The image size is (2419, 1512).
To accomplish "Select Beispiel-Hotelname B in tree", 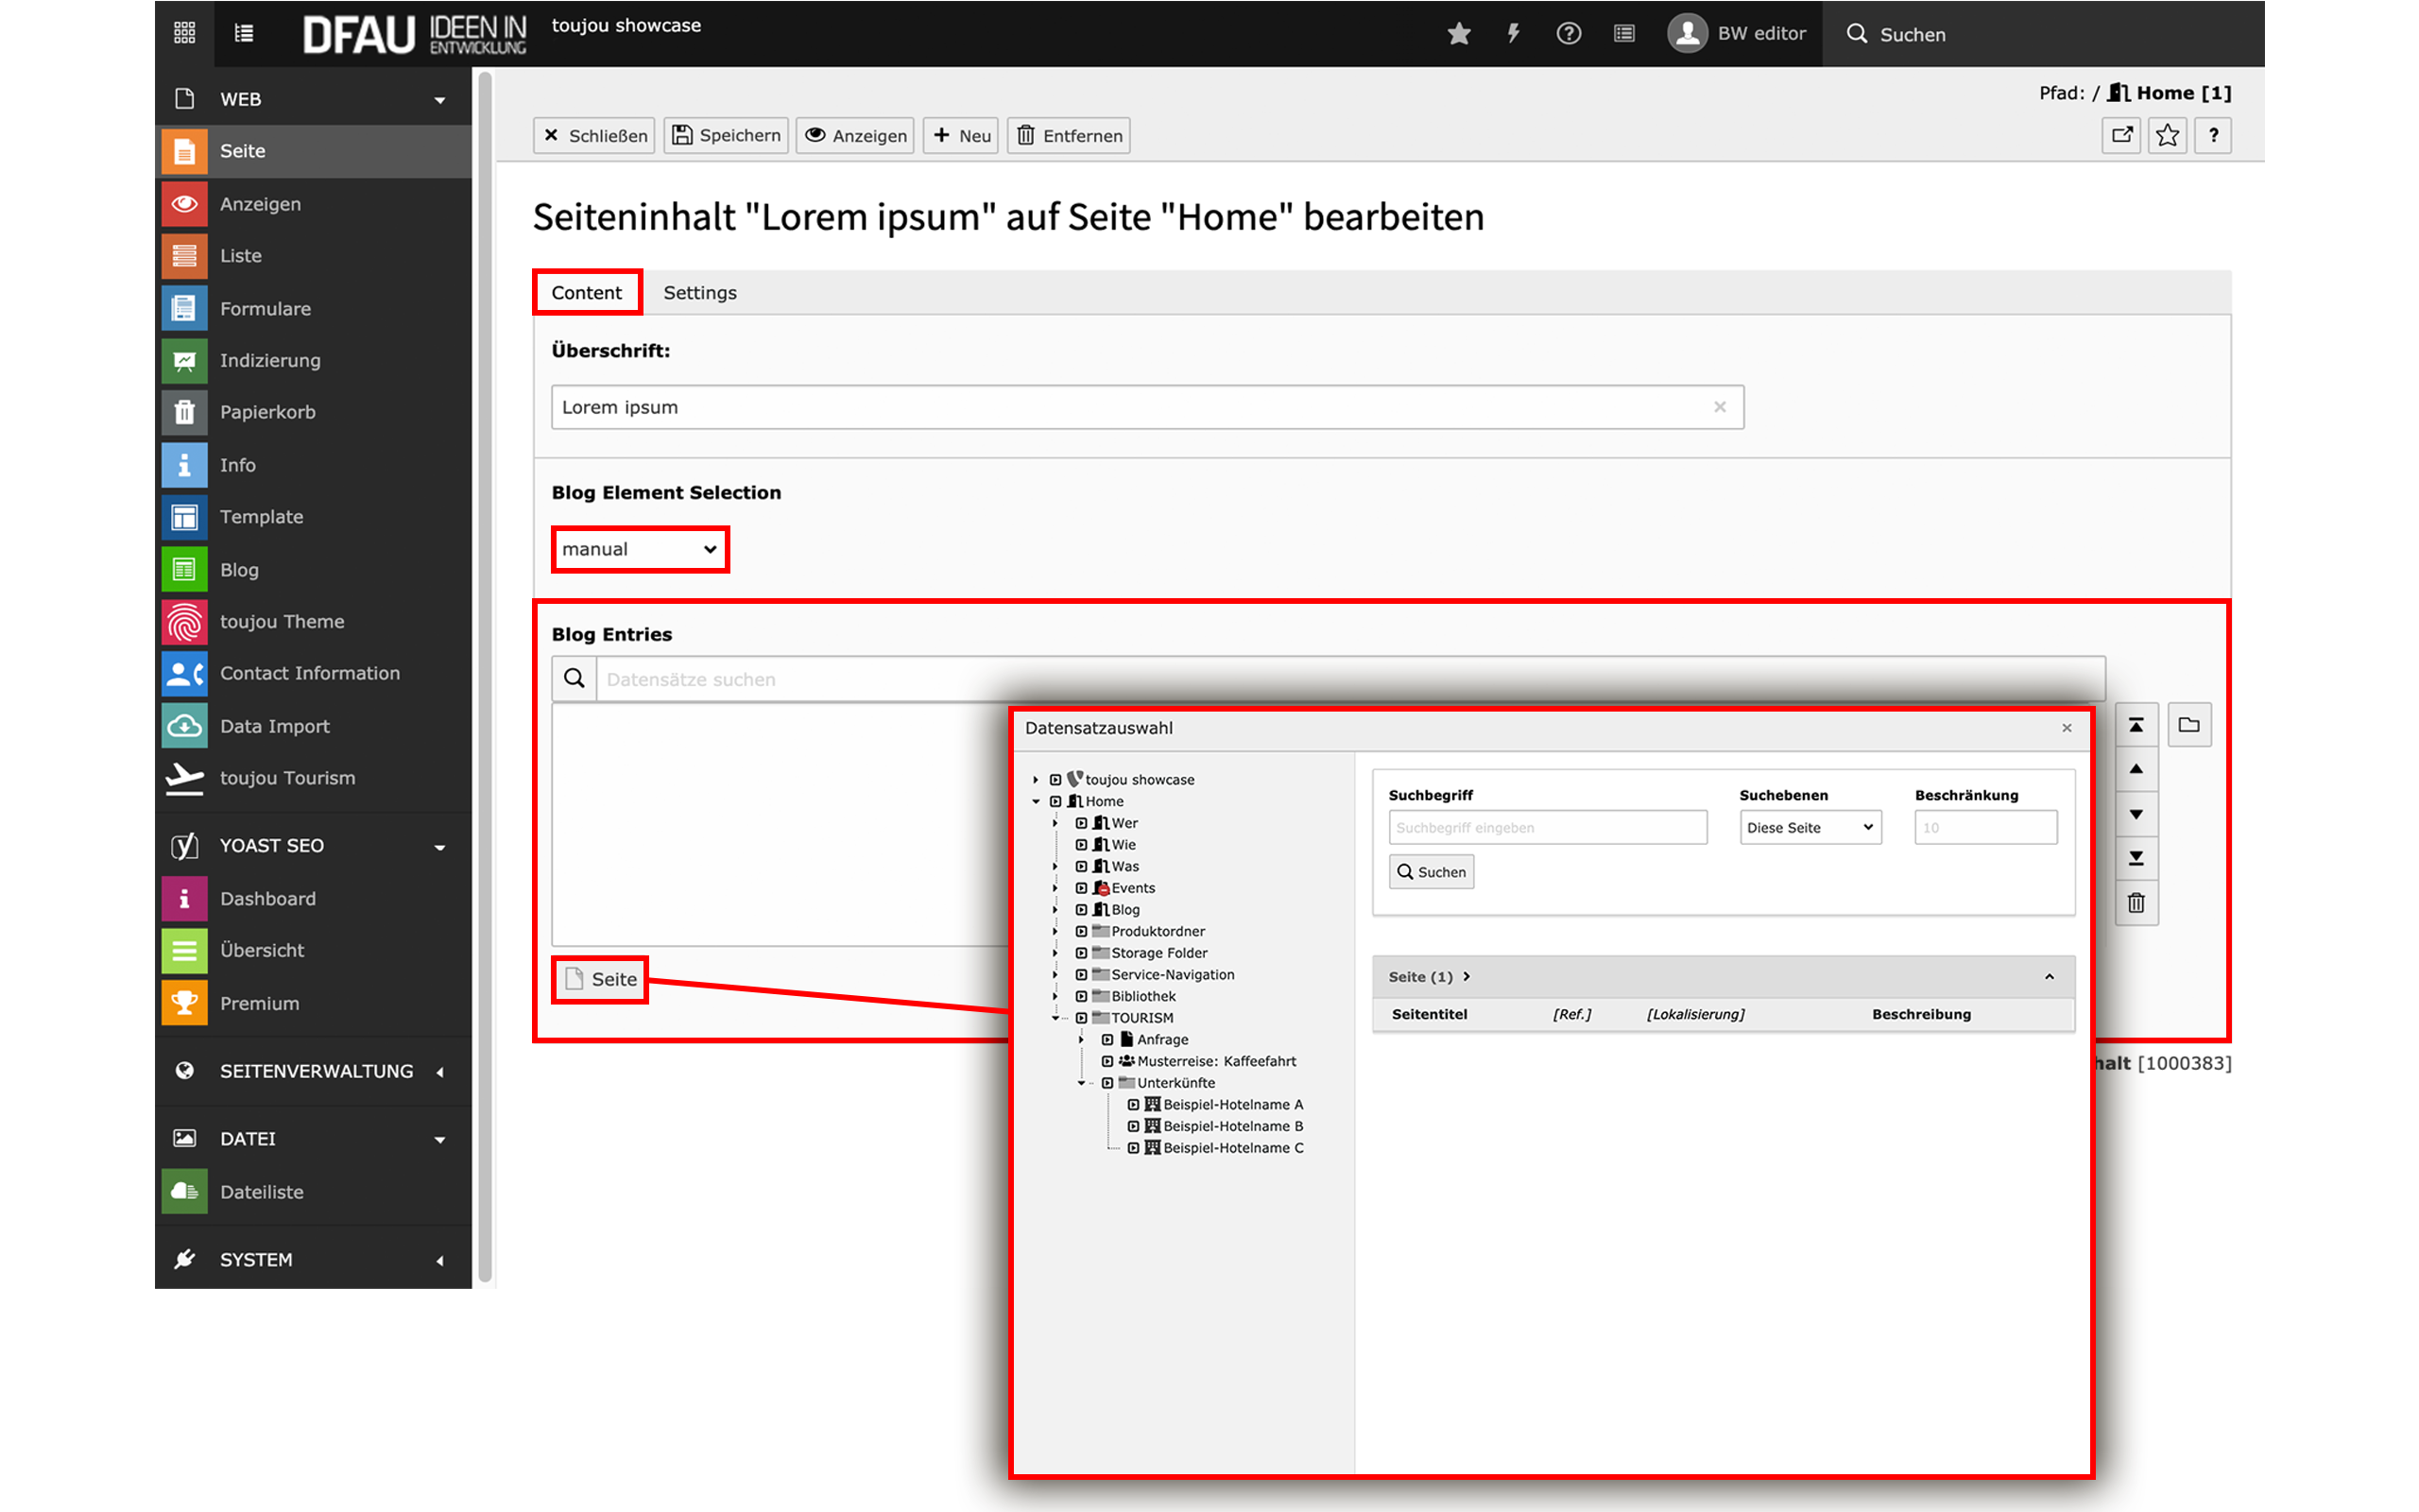I will [1232, 1126].
